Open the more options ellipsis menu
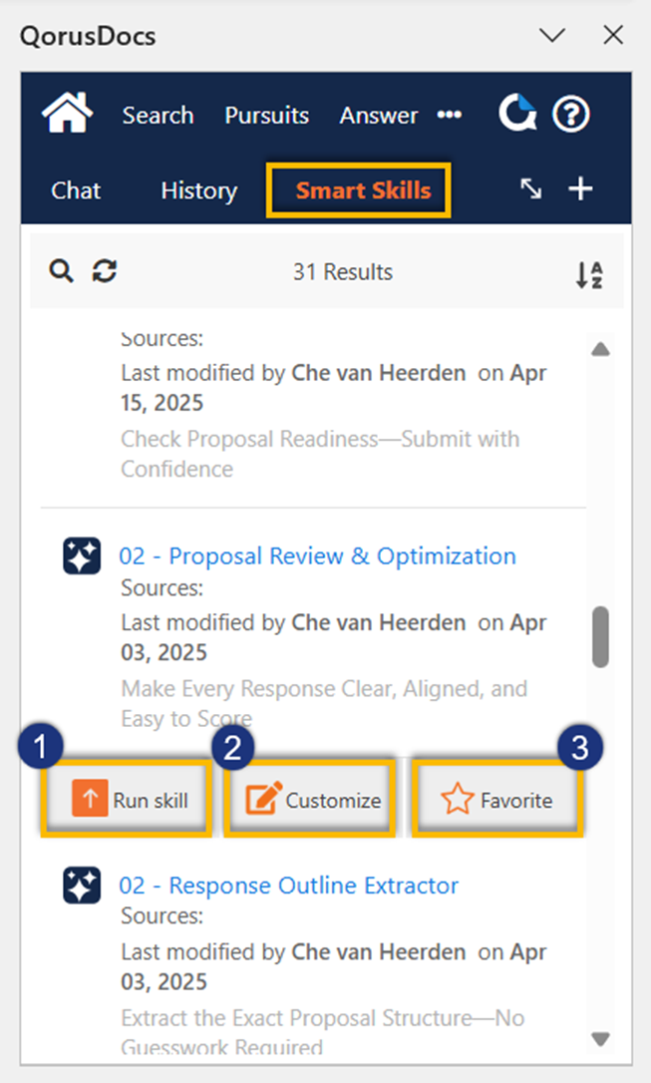Image resolution: width=651 pixels, height=1083 pixels. click(x=450, y=115)
